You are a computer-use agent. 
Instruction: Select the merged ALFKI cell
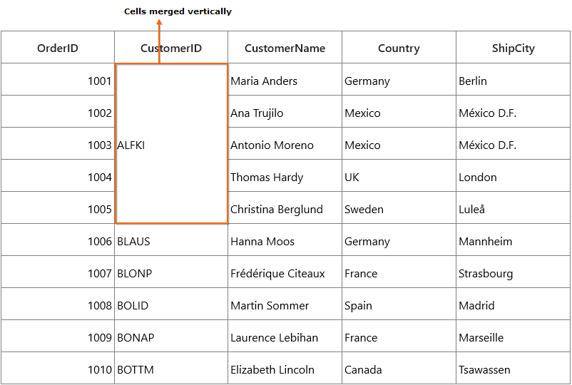tap(171, 143)
